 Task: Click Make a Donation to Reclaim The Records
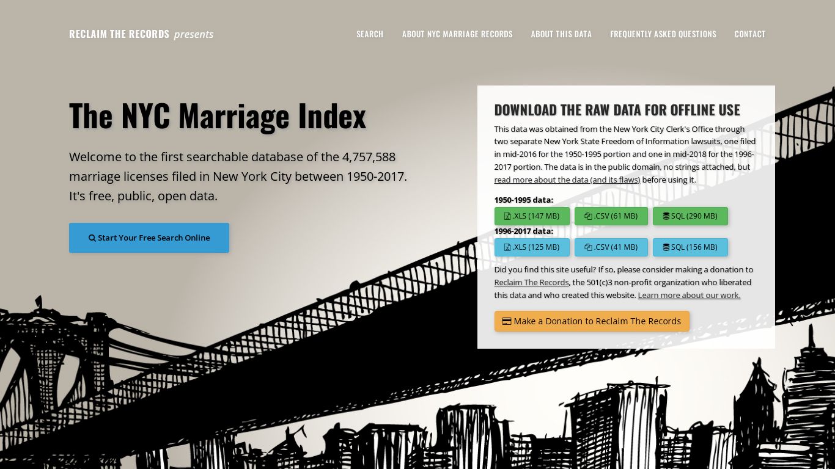[592, 321]
